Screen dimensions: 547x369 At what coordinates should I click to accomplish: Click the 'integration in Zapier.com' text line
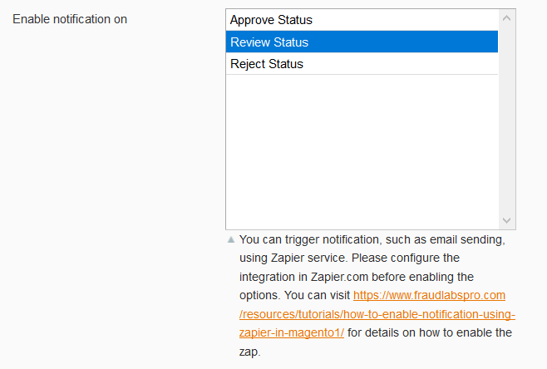click(357, 277)
